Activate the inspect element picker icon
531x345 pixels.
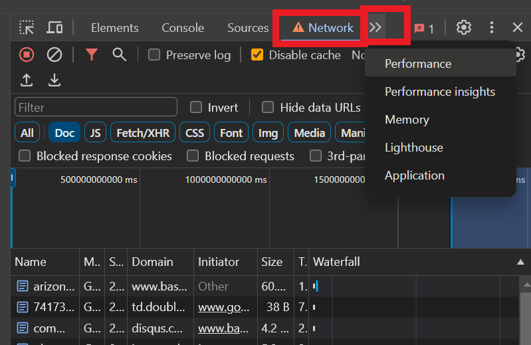pos(27,27)
